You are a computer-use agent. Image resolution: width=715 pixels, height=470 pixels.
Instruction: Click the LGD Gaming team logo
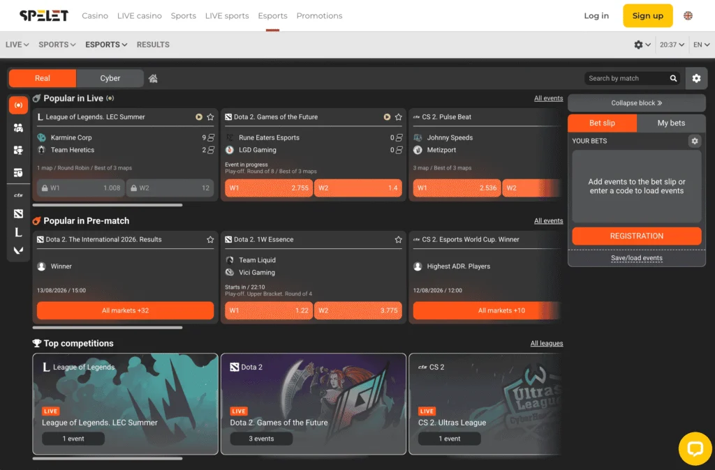tap(229, 150)
